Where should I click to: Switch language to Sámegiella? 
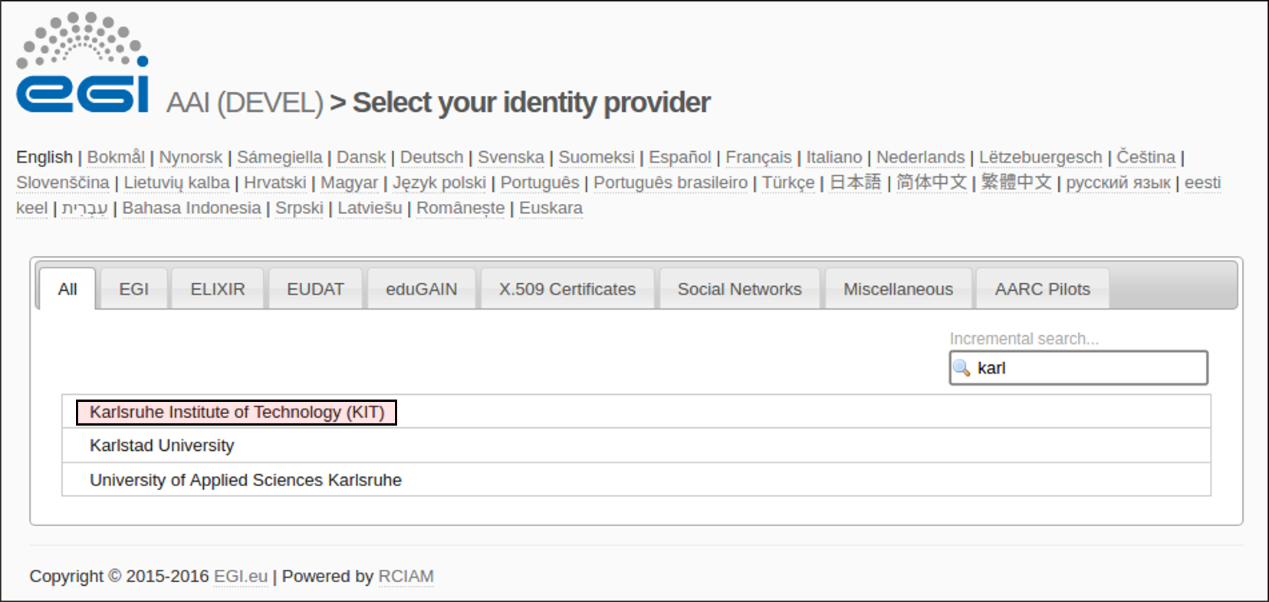pyautogui.click(x=280, y=157)
